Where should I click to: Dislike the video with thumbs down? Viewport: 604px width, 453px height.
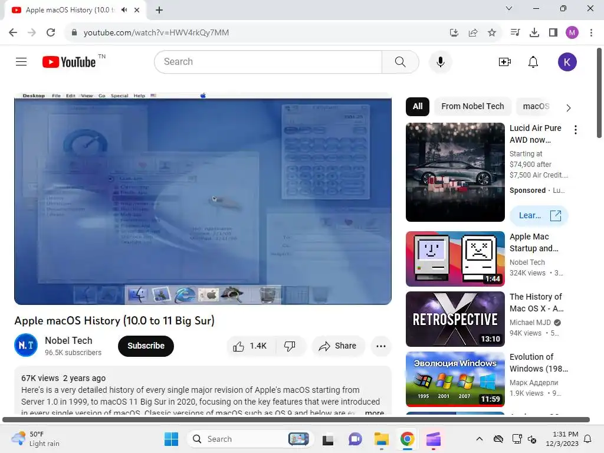point(290,346)
